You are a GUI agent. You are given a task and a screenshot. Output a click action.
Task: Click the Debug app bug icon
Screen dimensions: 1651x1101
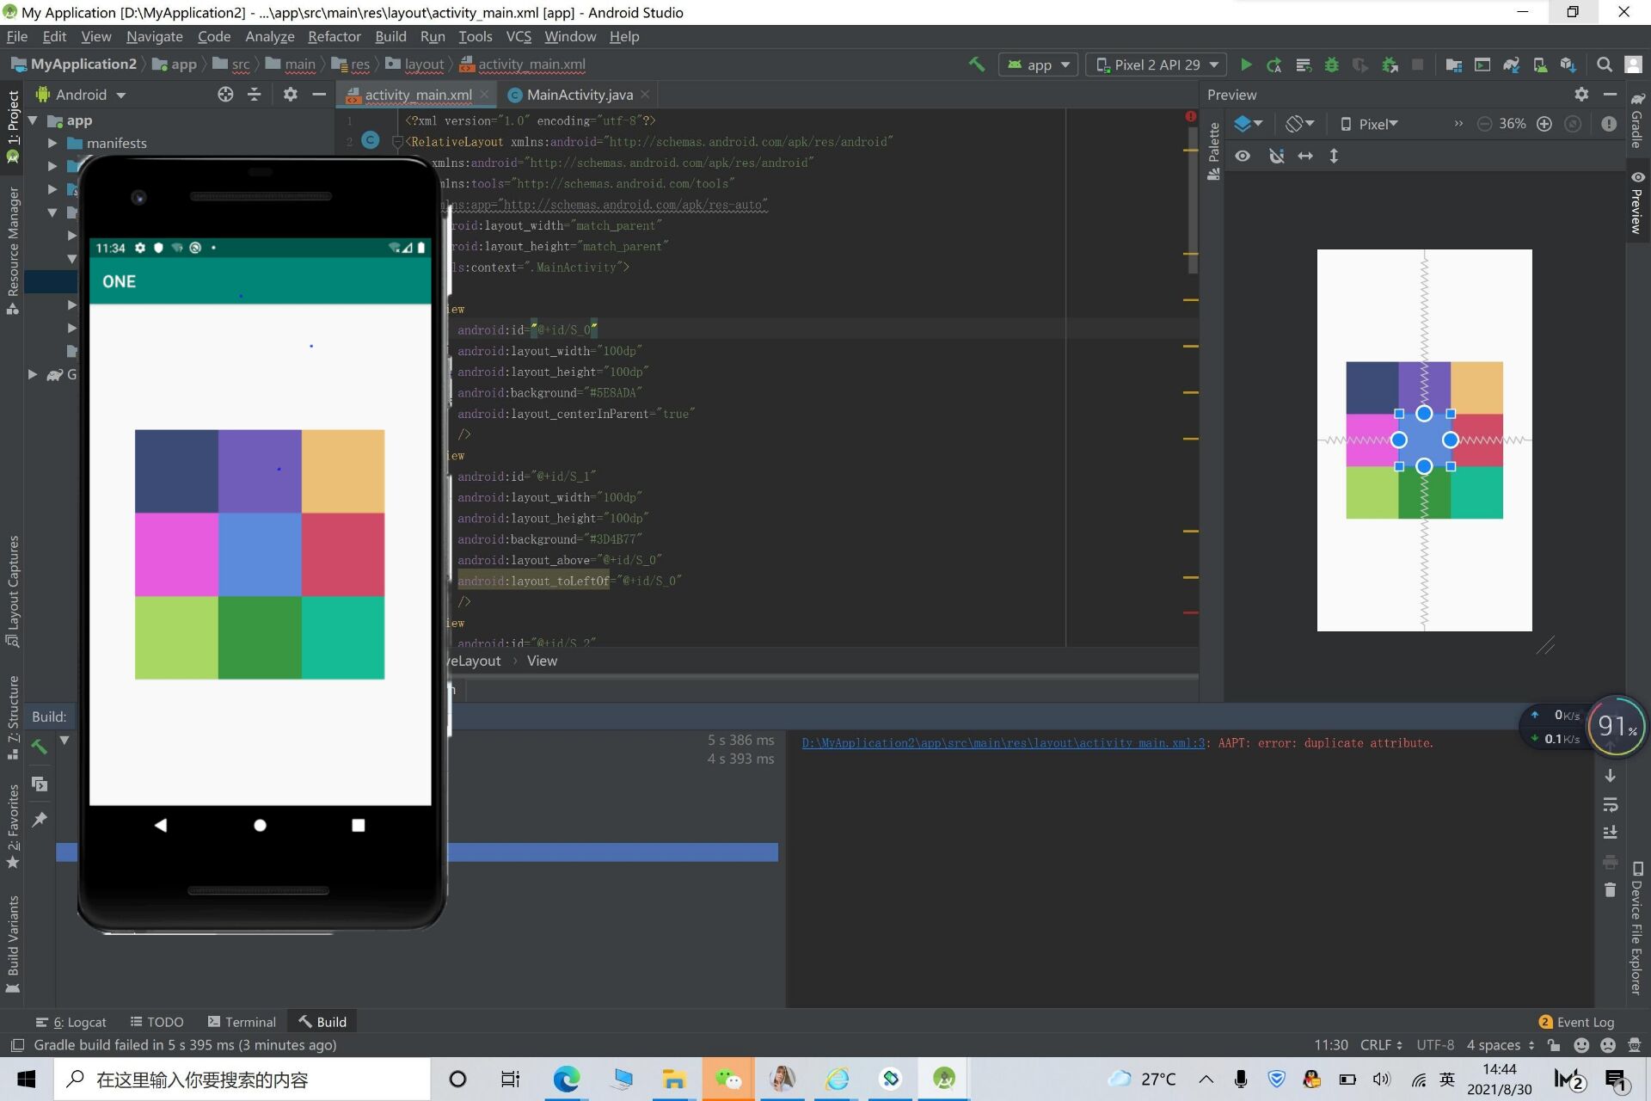[x=1331, y=65]
